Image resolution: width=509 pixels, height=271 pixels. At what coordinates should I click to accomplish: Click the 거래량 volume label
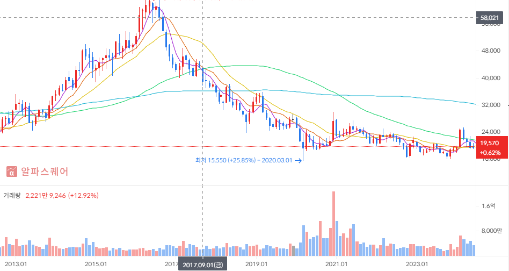click(12, 195)
